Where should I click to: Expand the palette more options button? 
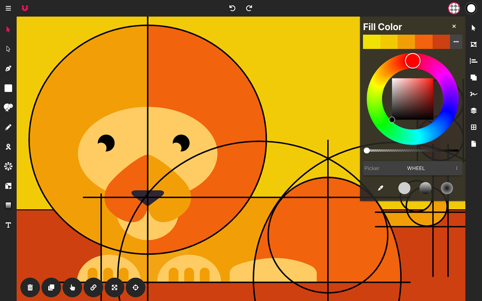pyautogui.click(x=456, y=42)
